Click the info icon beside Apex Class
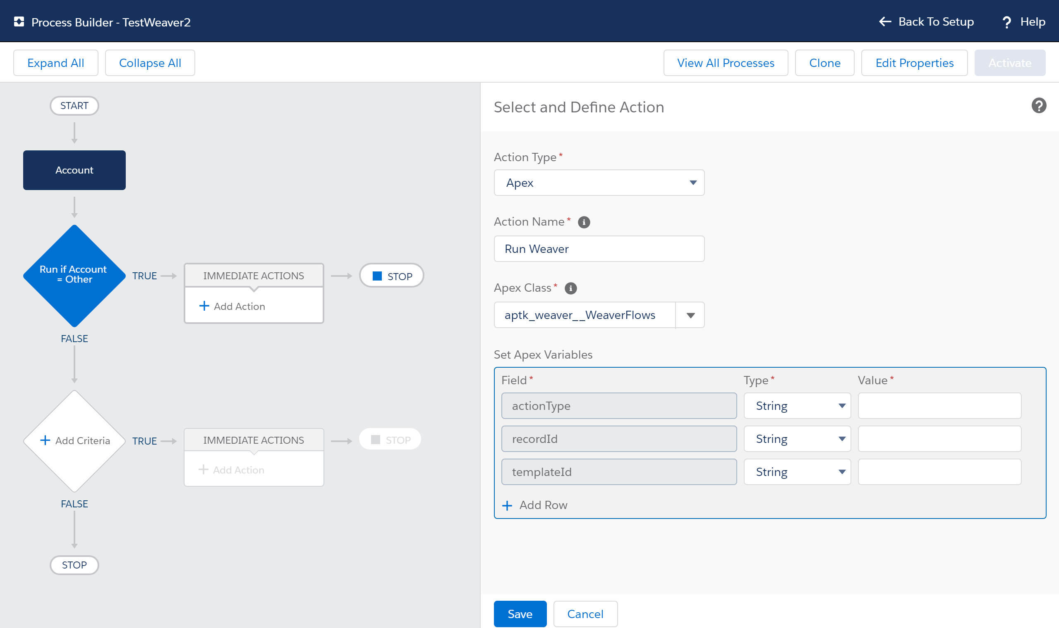 point(570,288)
